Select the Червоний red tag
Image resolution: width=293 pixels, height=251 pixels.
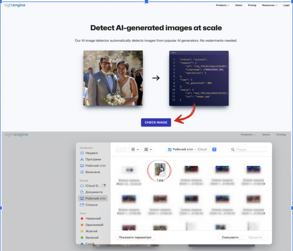coord(93,218)
